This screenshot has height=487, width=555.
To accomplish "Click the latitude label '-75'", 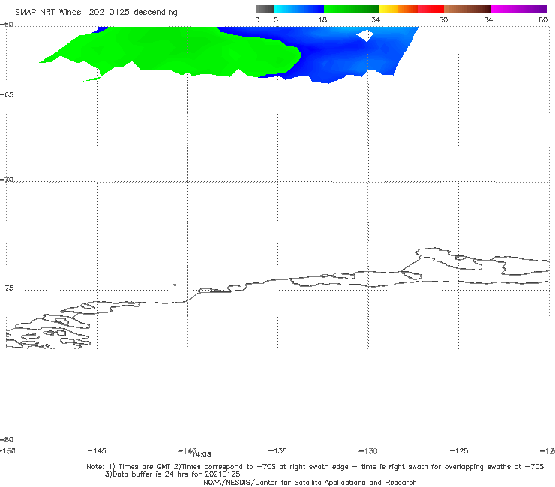I will [7, 288].
